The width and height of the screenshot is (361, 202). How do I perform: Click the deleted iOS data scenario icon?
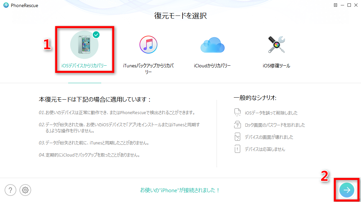(x=238, y=112)
